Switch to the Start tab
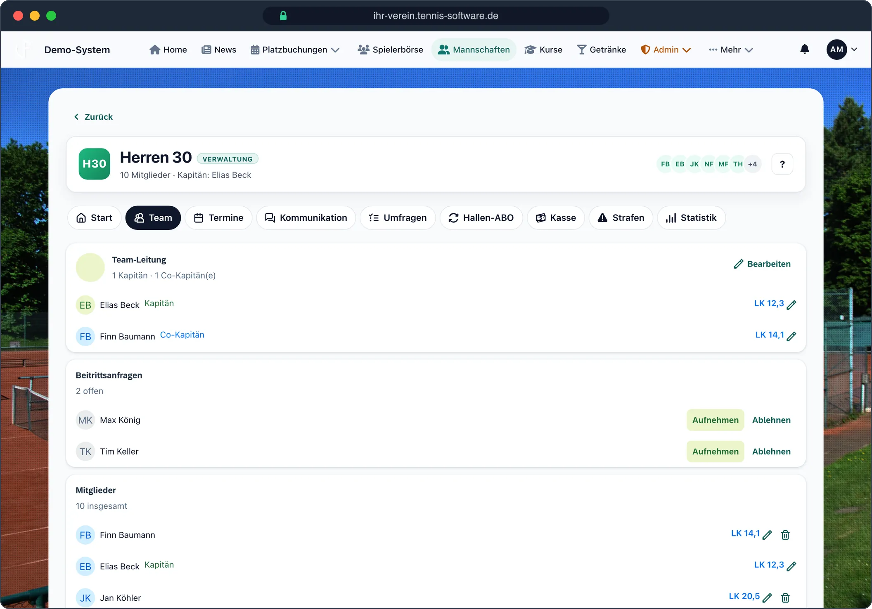The width and height of the screenshot is (872, 609). pyautogui.click(x=94, y=218)
